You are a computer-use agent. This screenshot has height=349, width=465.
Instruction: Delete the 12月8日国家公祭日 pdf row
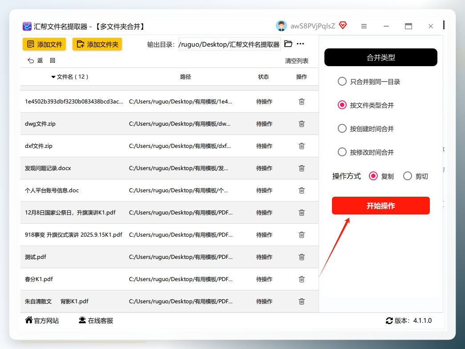point(302,213)
